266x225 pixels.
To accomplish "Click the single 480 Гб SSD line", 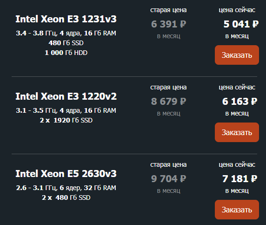I will coord(66,43).
